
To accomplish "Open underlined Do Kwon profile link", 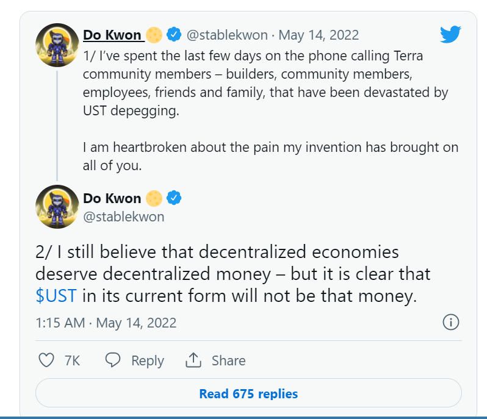I will click(112, 35).
